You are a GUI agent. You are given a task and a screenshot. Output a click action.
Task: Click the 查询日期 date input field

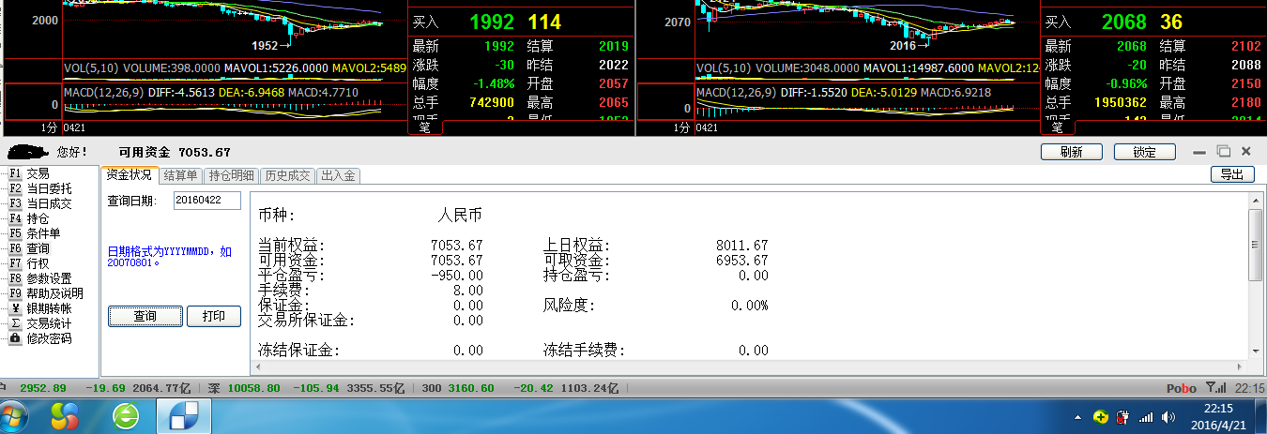point(207,201)
